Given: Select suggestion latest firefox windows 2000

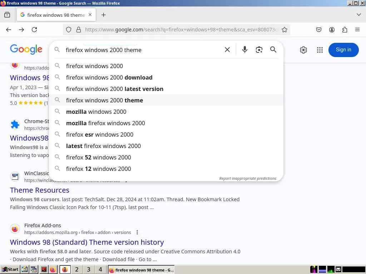Looking at the screenshot, I should point(167,146).
